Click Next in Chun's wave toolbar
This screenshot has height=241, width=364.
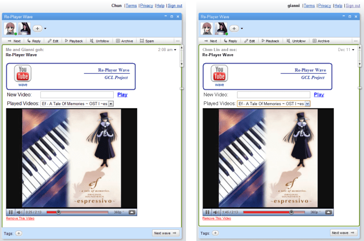[14, 41]
